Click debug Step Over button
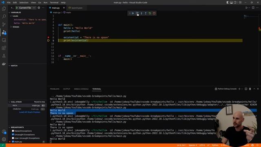261x147 pixels. pyautogui.click(x=137, y=13)
